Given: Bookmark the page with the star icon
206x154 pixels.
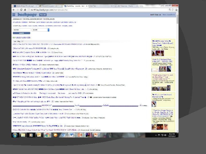Looking at the screenshot, I should tap(173, 10).
